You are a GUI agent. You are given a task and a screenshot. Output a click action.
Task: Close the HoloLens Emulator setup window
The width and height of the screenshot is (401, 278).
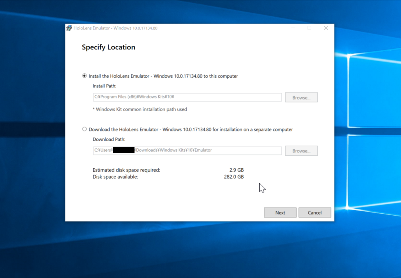point(326,28)
